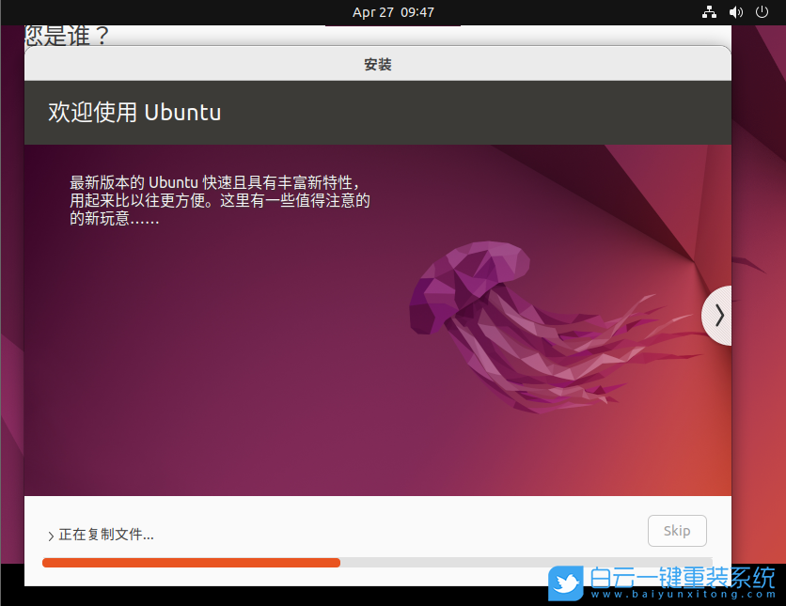Expand the 正在复制文件 progress details
This screenshot has width=786, height=606.
point(51,534)
